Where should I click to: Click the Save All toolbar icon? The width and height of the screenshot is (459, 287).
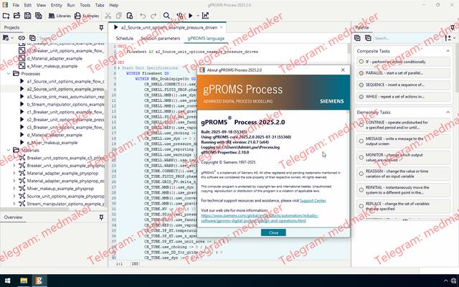pyautogui.click(x=38, y=16)
